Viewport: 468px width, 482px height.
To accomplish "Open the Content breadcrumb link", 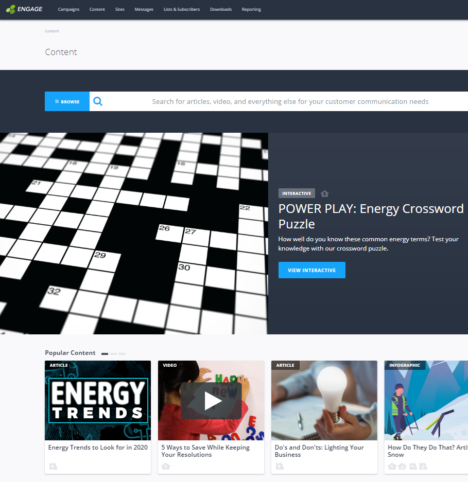I will [x=51, y=31].
